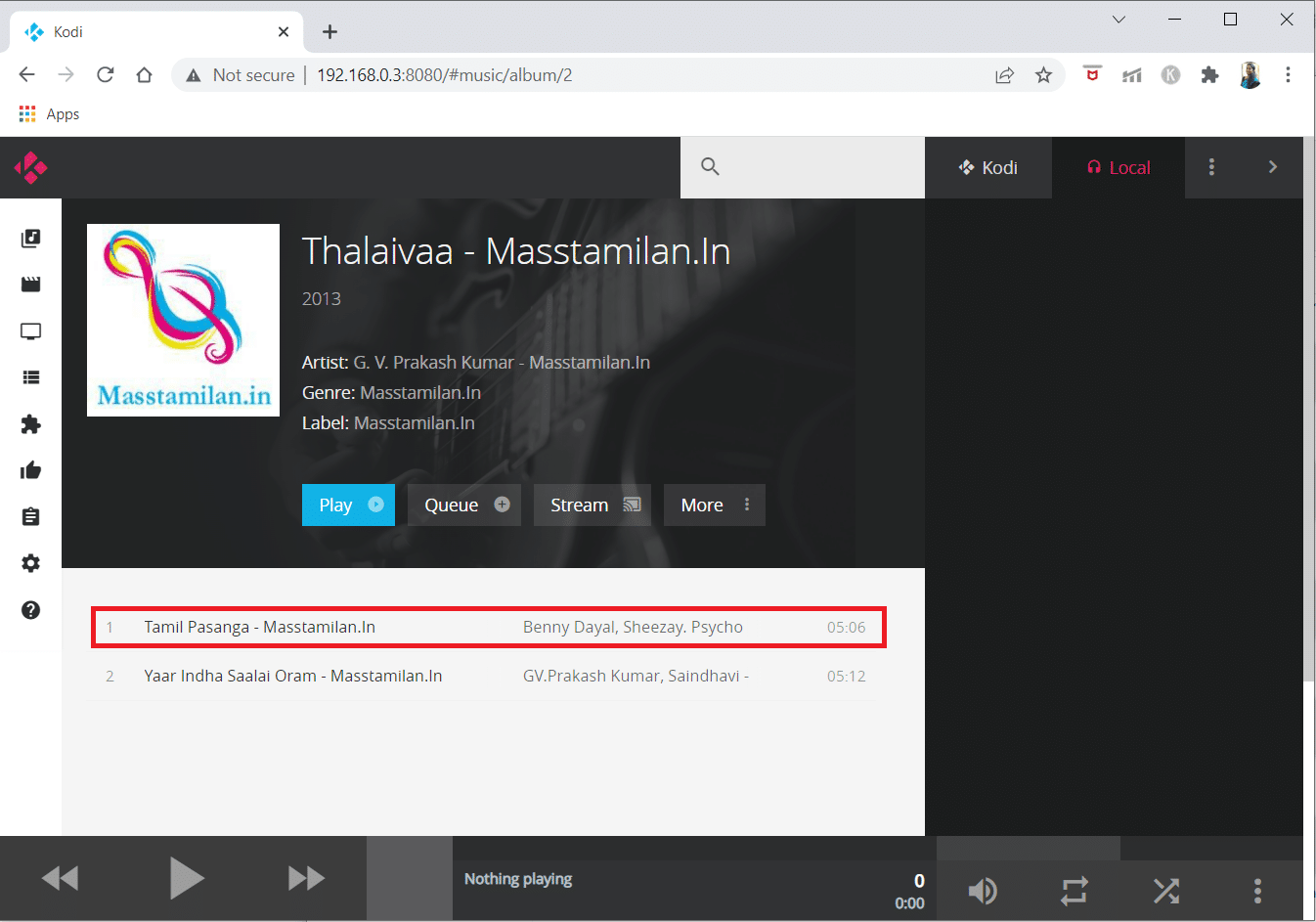
Task: Click the red shield extension icon
Action: pos(1092,74)
